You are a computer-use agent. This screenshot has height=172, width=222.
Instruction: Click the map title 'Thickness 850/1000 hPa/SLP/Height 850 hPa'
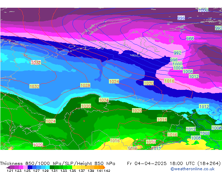[57, 163]
